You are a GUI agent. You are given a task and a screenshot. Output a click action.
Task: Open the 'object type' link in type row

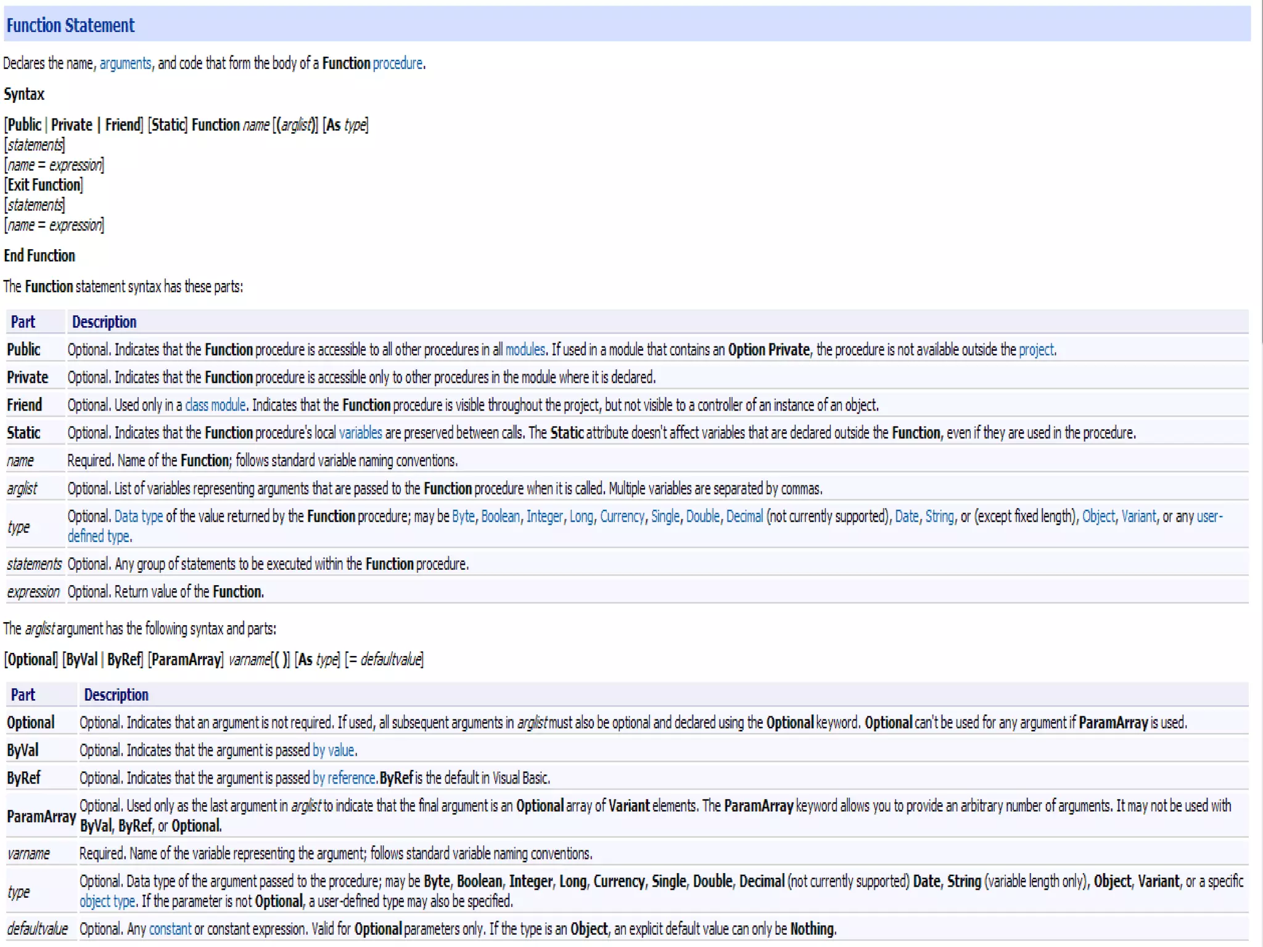[x=107, y=901]
